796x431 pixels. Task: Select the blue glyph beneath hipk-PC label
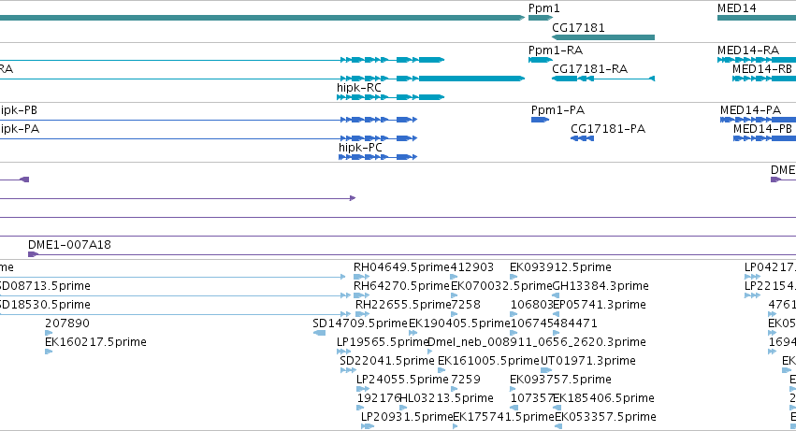378,157
